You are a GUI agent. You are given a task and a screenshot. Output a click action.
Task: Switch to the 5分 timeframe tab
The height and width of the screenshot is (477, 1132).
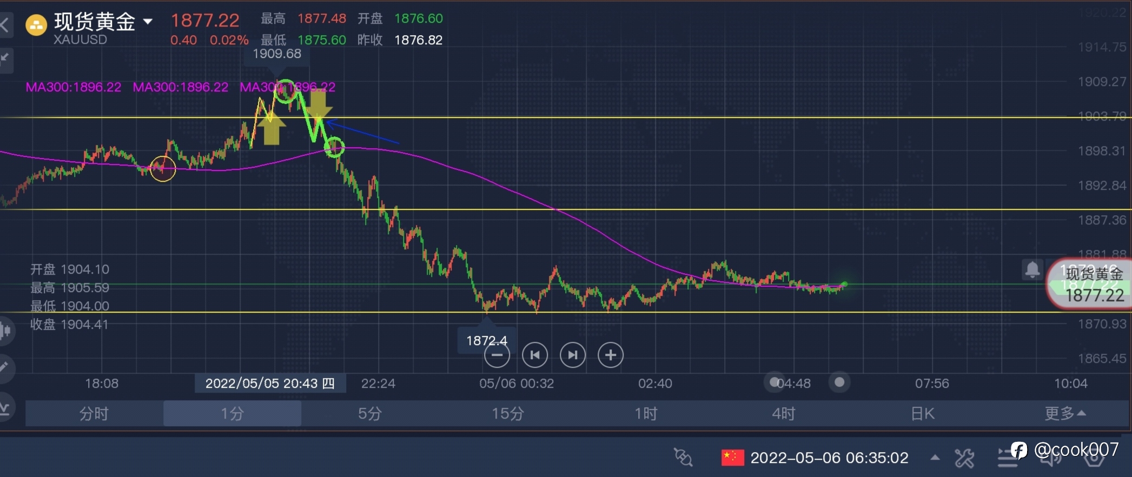pyautogui.click(x=370, y=414)
